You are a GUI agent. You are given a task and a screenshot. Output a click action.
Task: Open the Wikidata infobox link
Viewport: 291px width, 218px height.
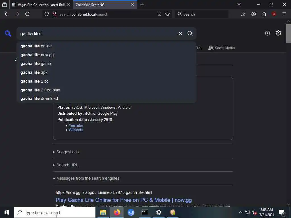(76, 130)
